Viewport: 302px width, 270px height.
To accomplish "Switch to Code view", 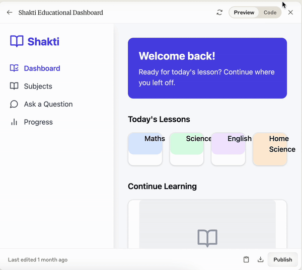I will point(270,13).
